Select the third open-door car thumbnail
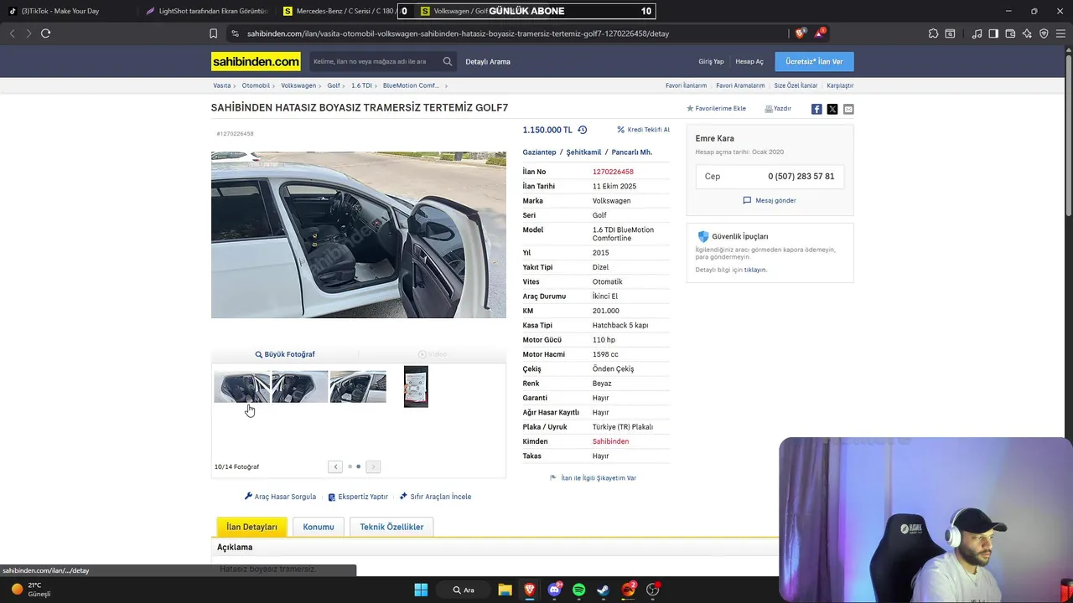Screen dimensions: 1073x603 (358, 387)
